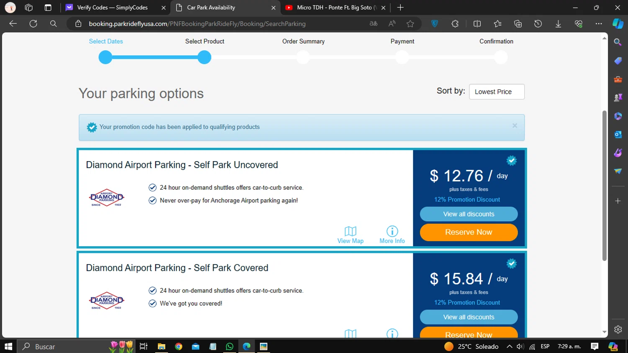The image size is (628, 353).
Task: Open File Explorer from the taskbar
Action: 161,346
